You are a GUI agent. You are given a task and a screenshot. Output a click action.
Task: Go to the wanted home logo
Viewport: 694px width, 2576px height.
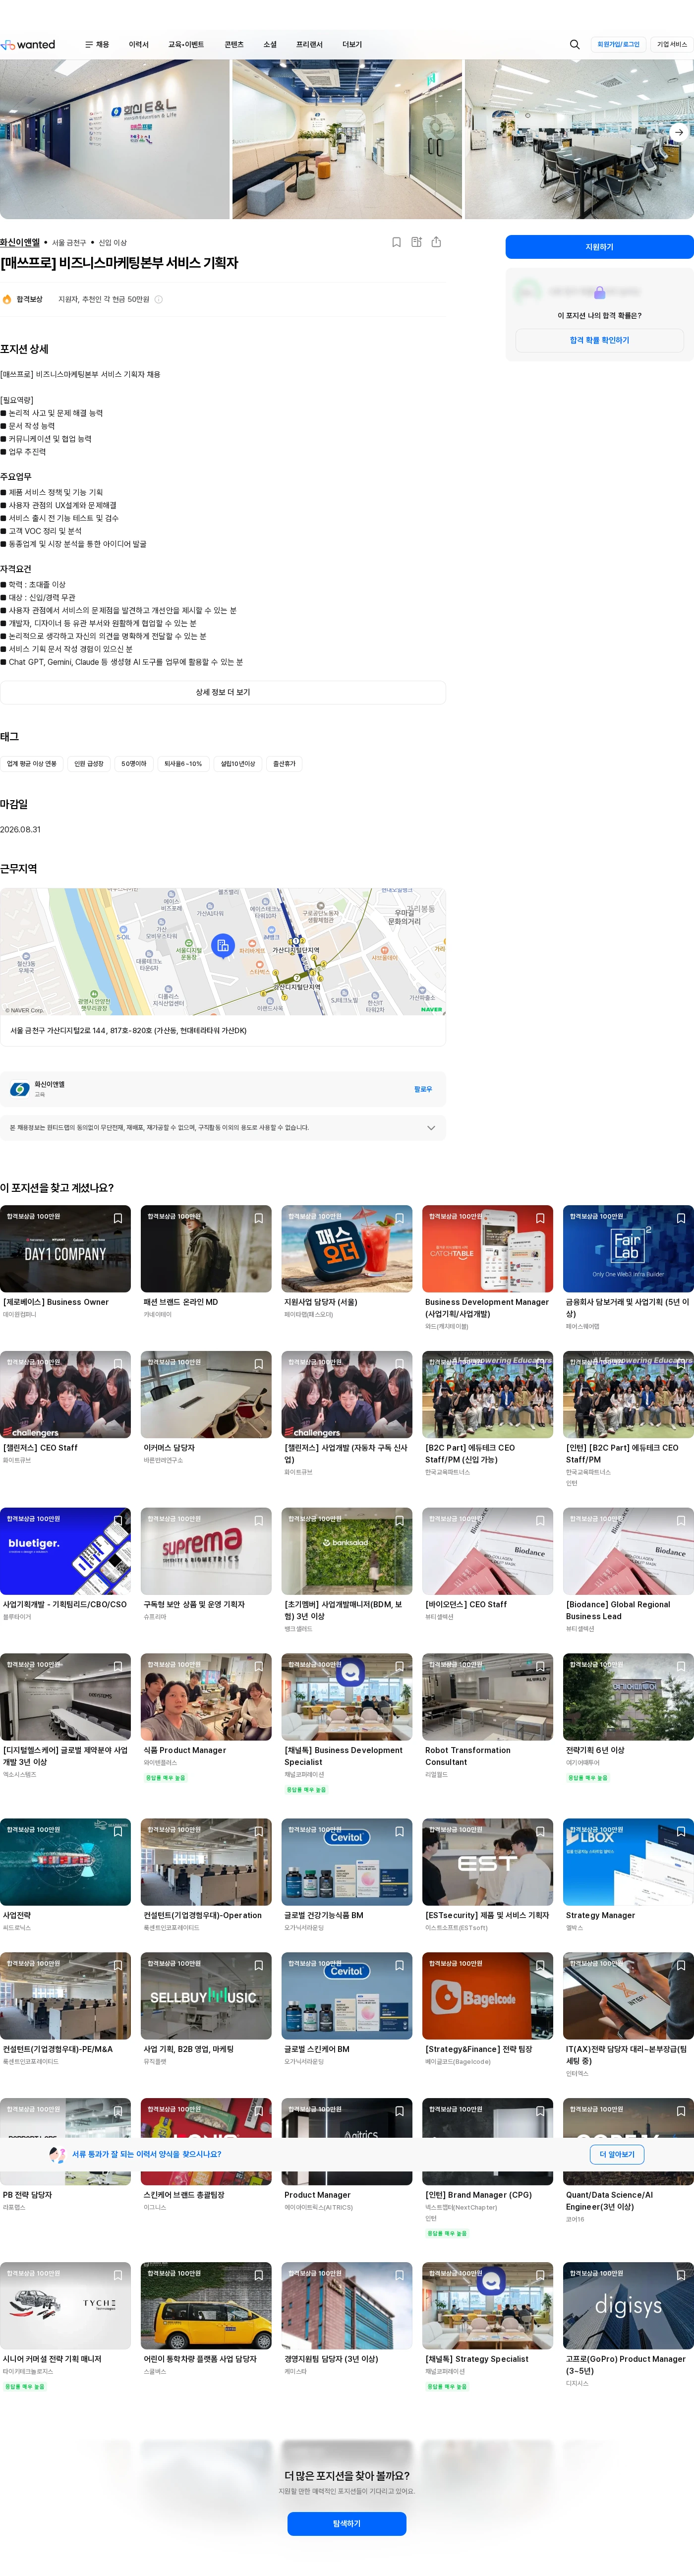click(x=28, y=45)
